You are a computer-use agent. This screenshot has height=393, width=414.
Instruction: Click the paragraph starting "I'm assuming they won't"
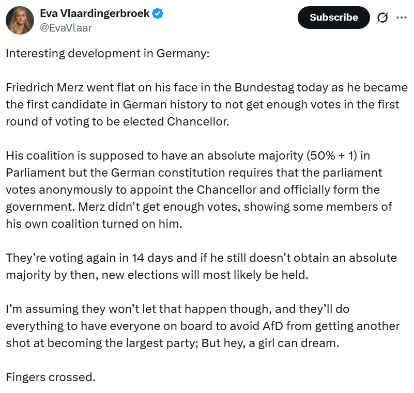click(x=202, y=326)
